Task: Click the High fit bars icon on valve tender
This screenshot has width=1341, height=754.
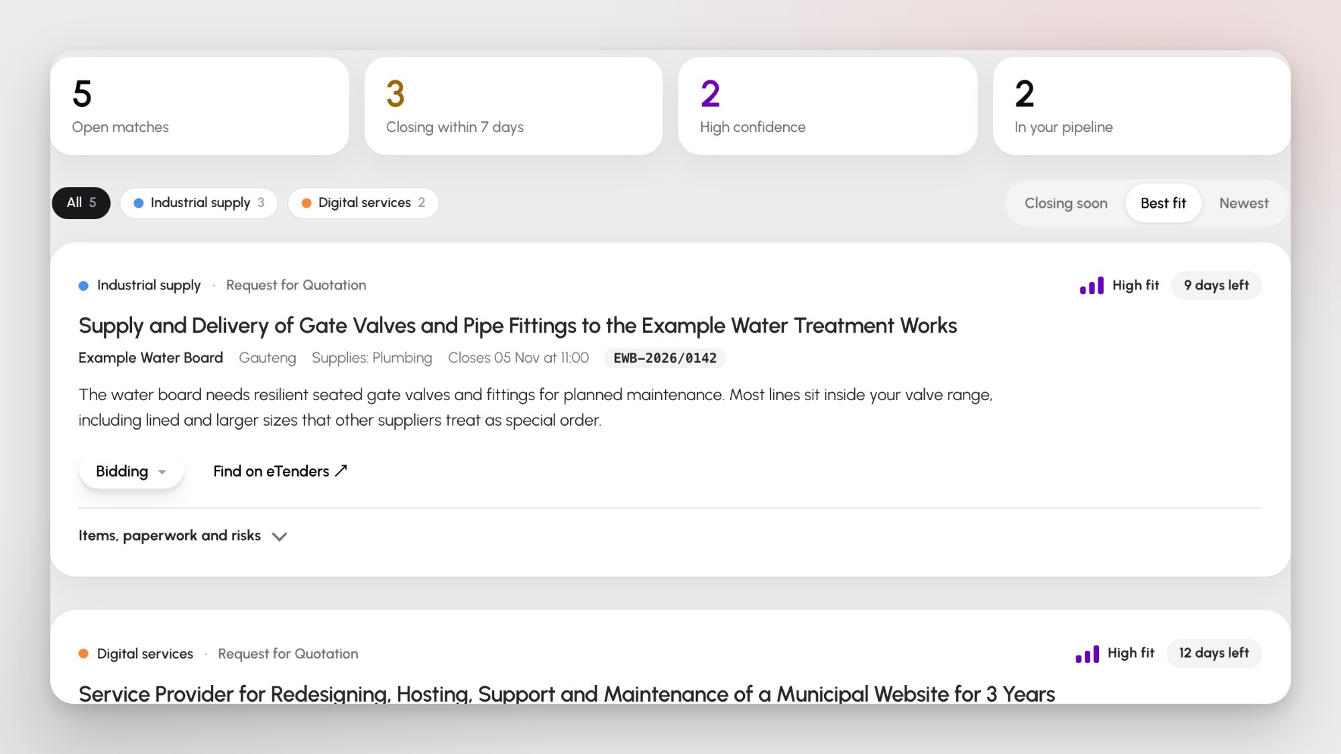Action: click(x=1092, y=286)
